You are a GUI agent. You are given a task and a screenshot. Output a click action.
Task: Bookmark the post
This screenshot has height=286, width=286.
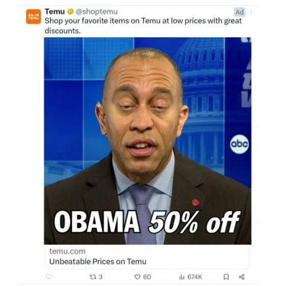226,277
